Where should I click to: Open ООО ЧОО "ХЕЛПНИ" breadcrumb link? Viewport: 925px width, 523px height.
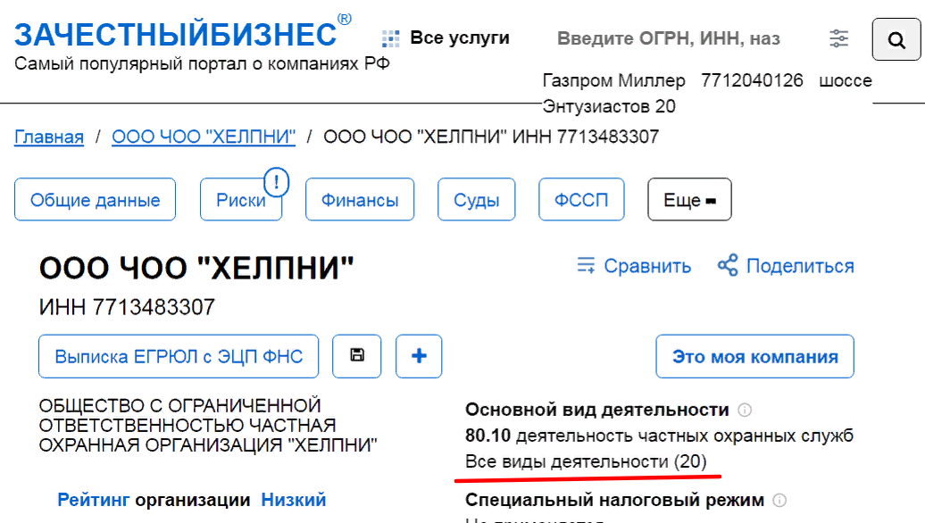pyautogui.click(x=203, y=137)
